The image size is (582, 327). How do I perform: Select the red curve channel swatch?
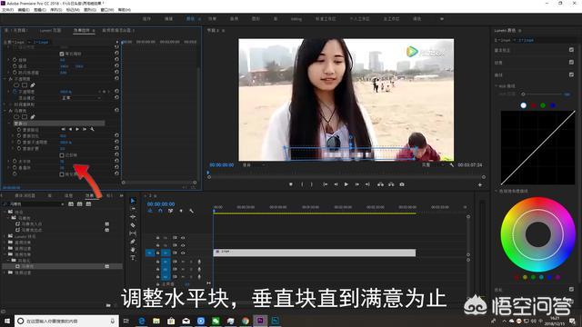pyautogui.click(x=534, y=105)
